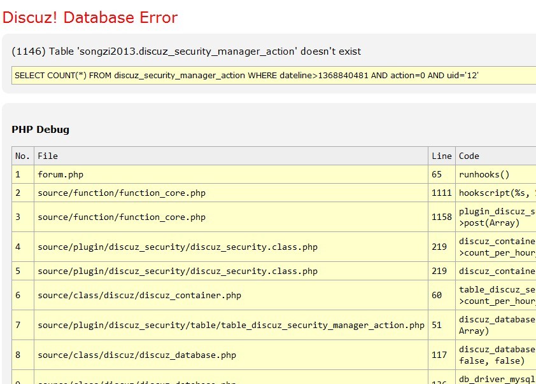Click the "hookscript(%s," code cell
The height and width of the screenshot is (384, 536).
point(496,193)
